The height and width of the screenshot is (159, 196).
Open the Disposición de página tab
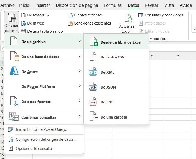77,5
